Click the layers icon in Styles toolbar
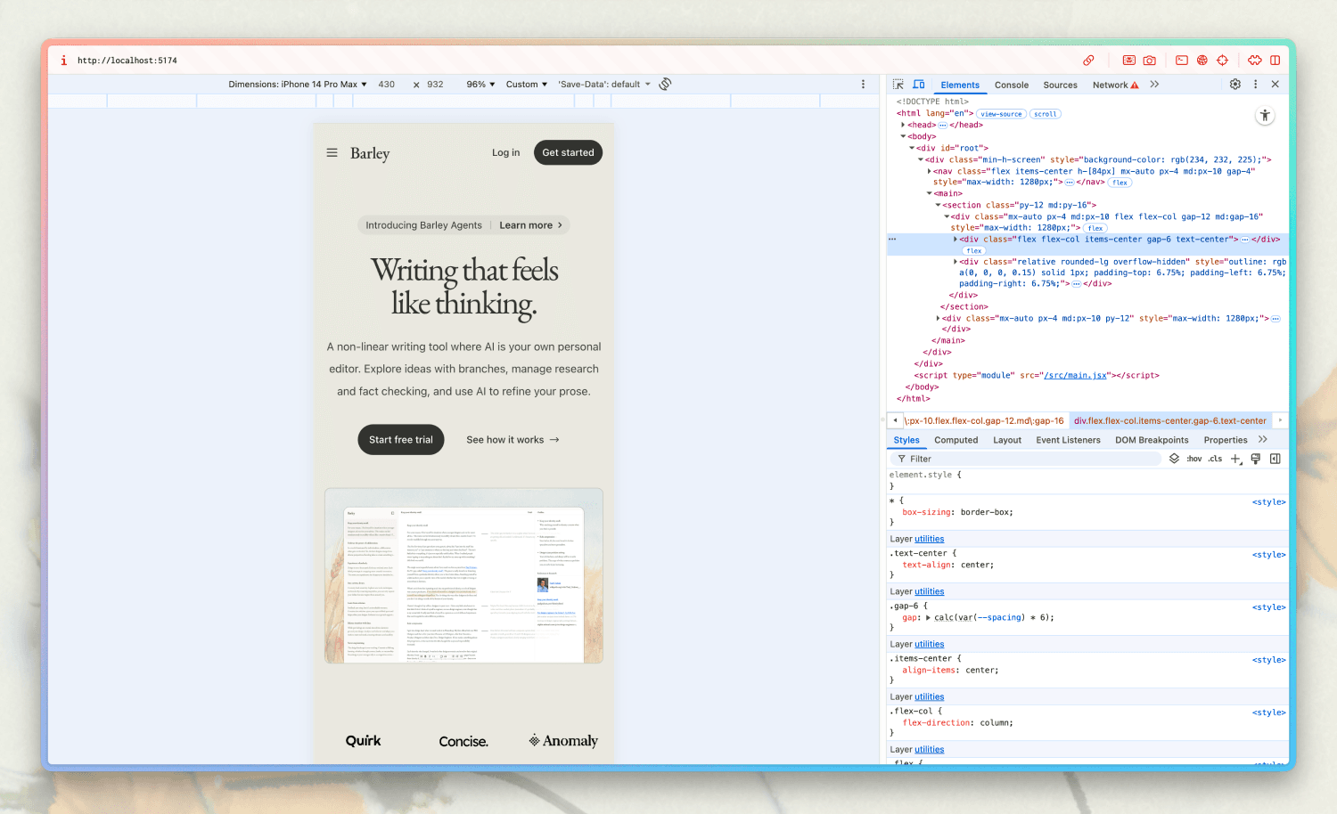Screen dimensions: 1337x814 pos(1174,459)
